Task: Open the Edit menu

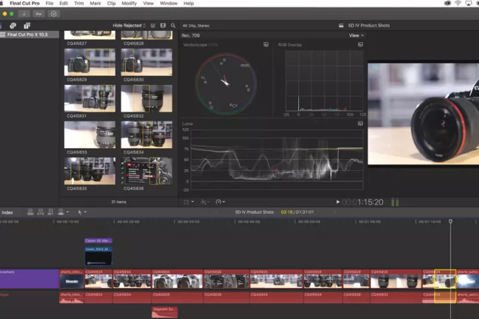Action: point(63,4)
